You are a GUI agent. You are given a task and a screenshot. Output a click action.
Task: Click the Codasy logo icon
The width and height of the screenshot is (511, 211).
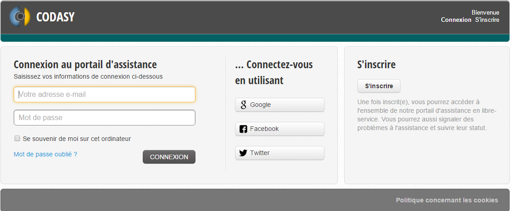[x=20, y=16]
